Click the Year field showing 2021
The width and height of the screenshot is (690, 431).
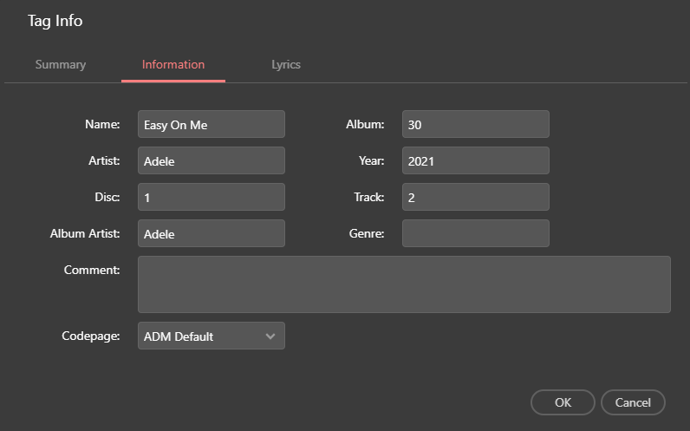pyautogui.click(x=476, y=160)
